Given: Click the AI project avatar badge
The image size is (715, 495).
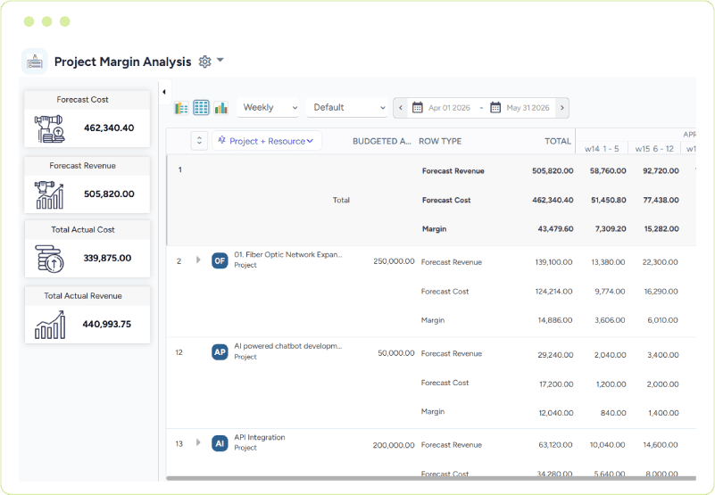Looking at the screenshot, I should coord(220,443).
